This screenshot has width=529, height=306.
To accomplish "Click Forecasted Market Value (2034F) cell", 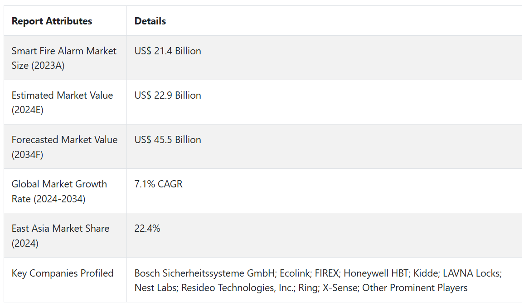I will (64, 147).
